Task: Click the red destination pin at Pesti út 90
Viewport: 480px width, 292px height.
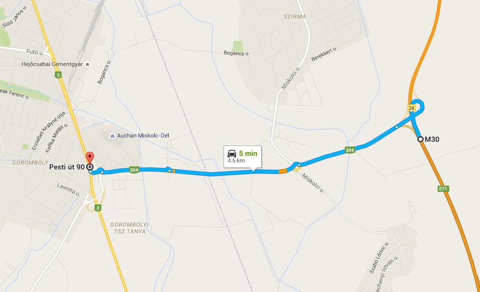Action: tap(89, 158)
